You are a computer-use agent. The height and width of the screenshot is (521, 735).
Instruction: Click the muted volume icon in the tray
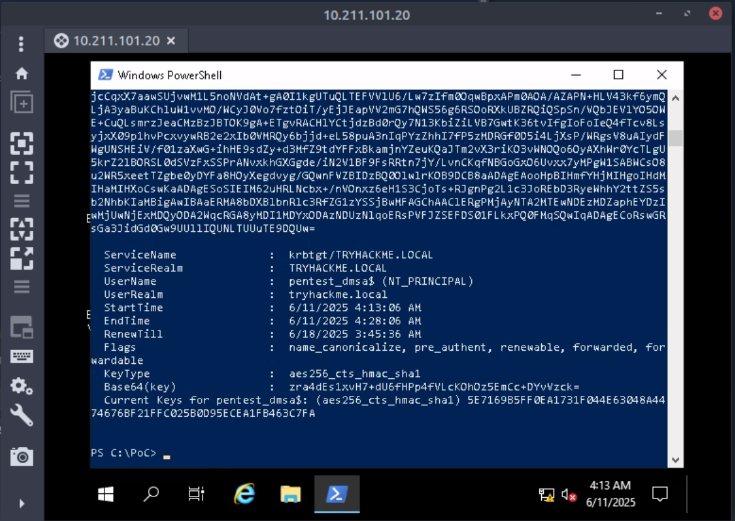click(569, 495)
